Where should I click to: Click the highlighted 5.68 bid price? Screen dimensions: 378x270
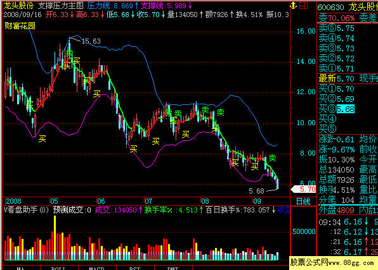point(346,109)
